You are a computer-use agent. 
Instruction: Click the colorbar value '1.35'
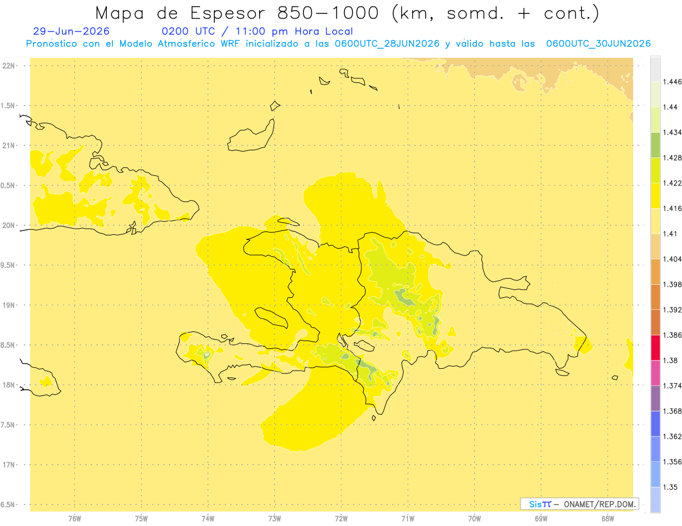pyautogui.click(x=671, y=487)
